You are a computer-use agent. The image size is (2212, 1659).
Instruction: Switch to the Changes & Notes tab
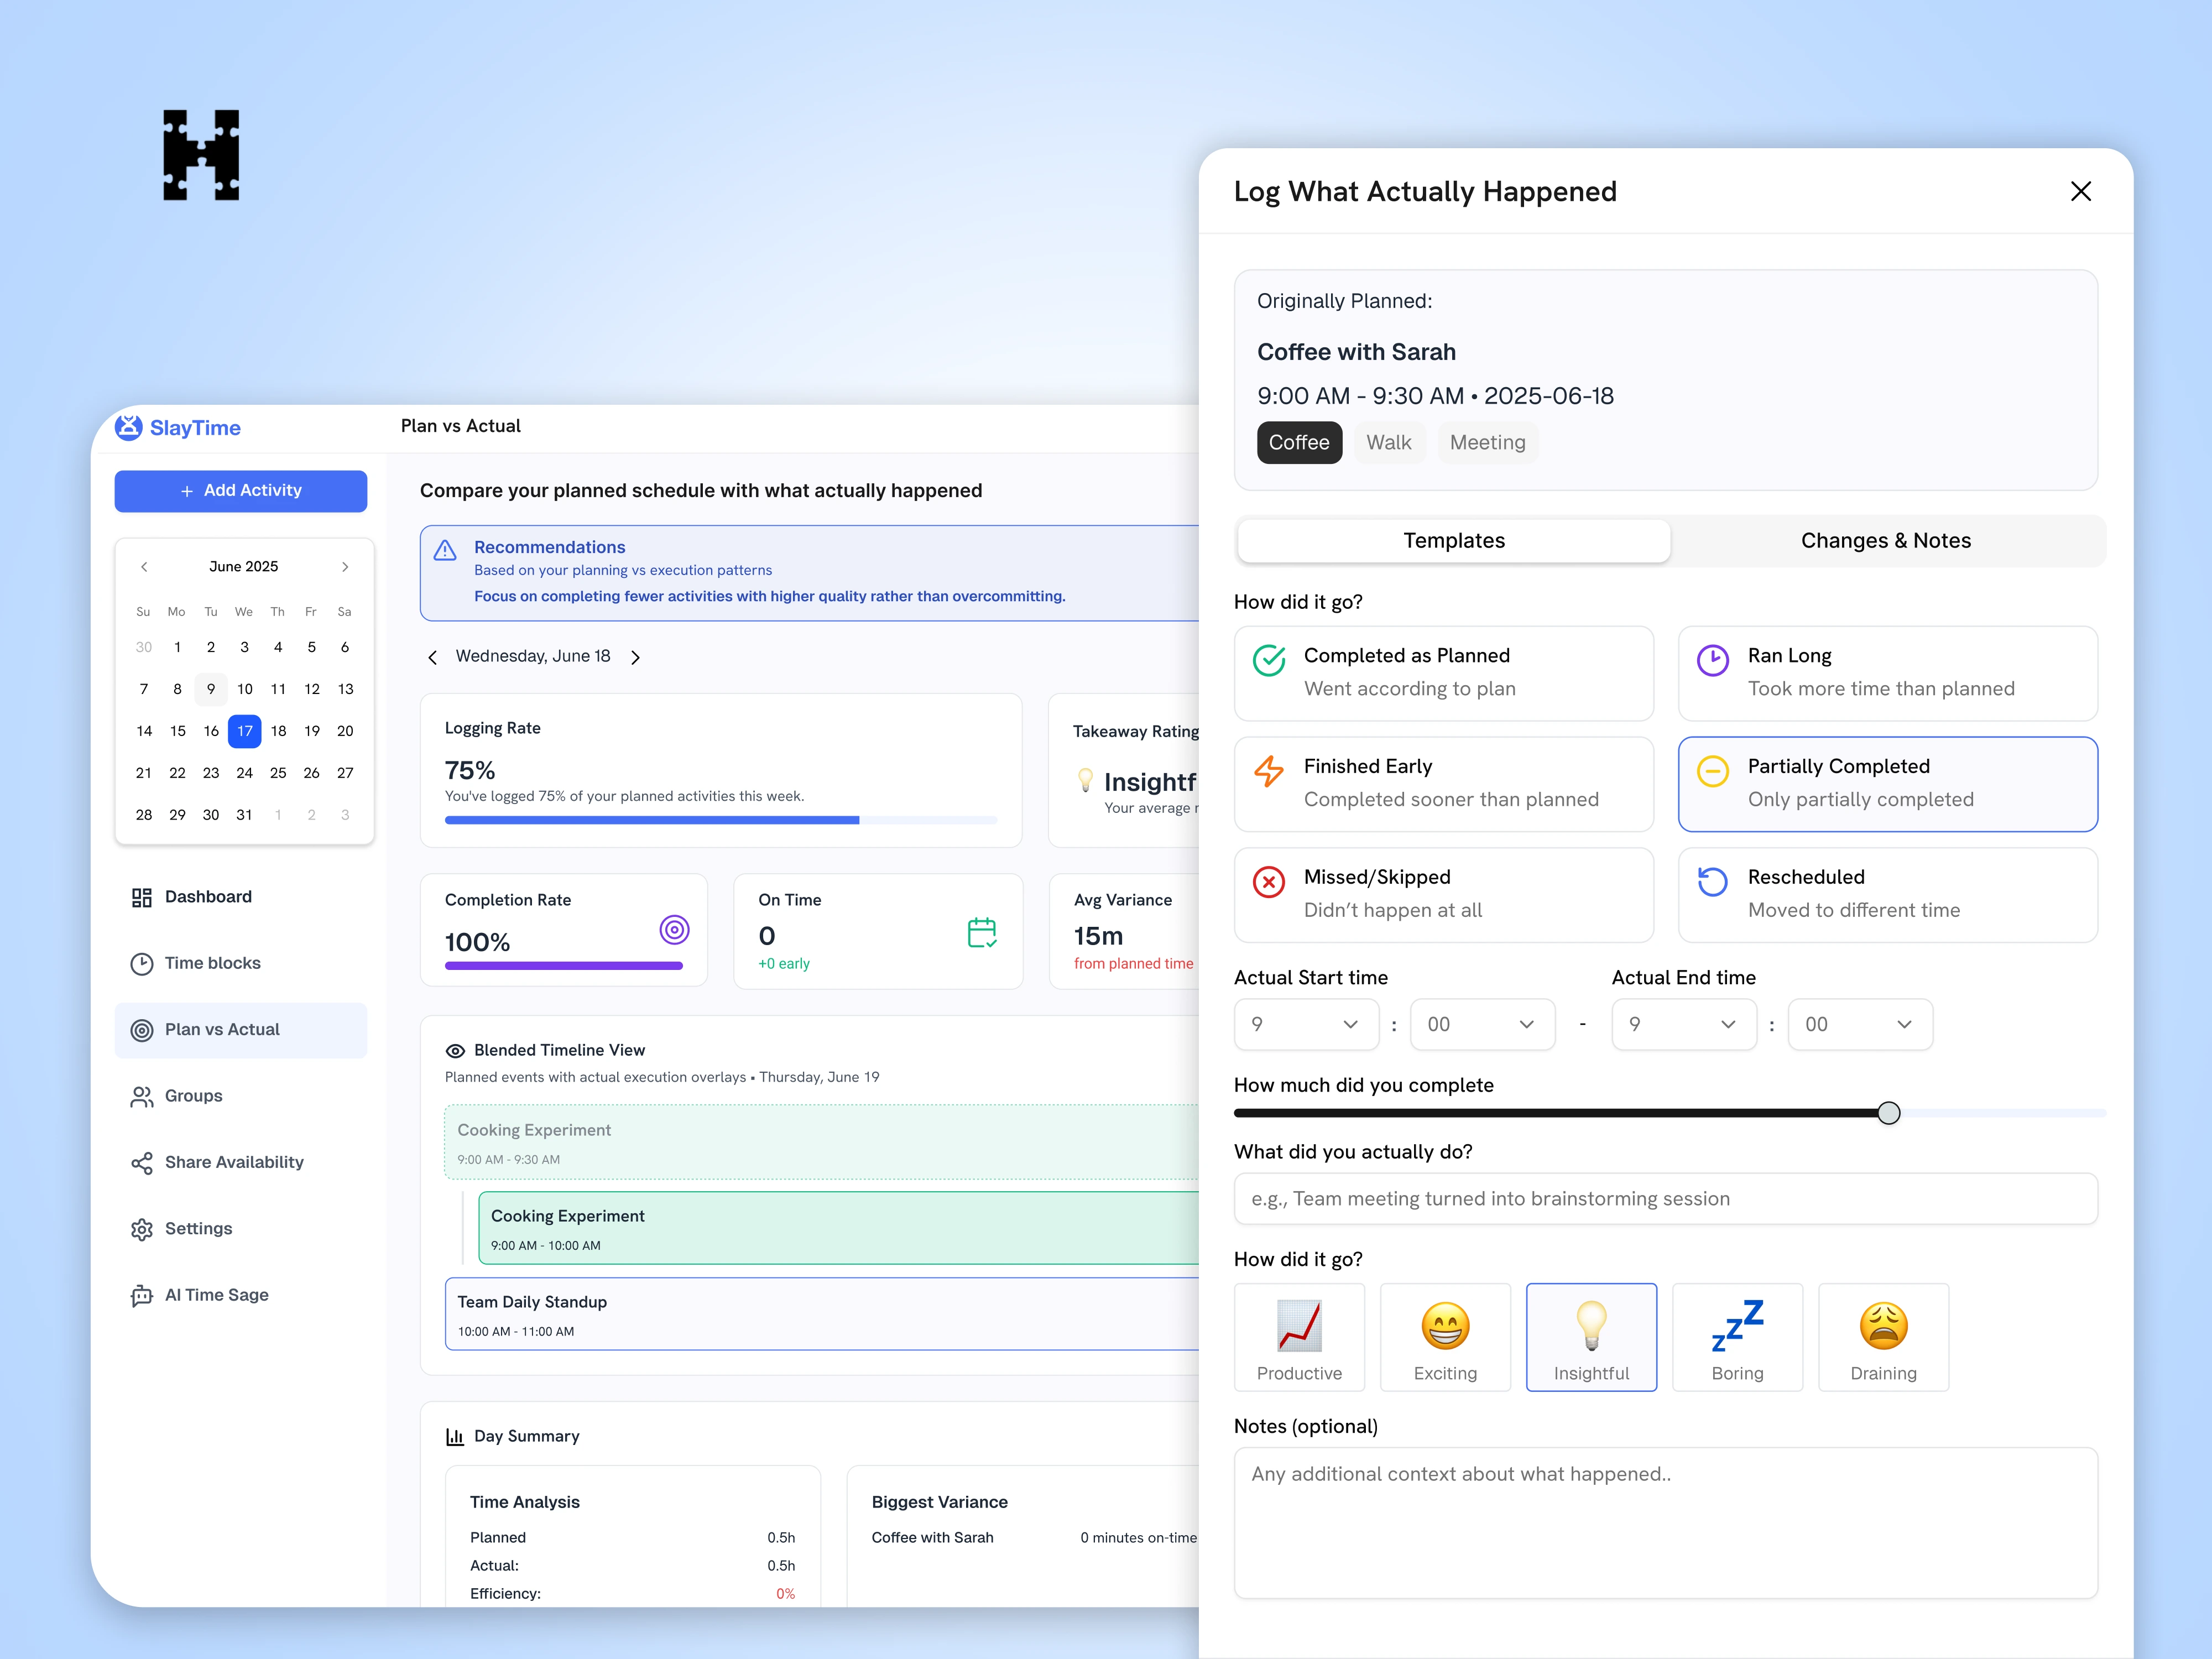[x=1885, y=541]
